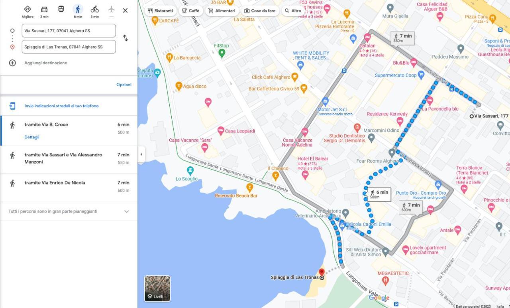Click the Casa Felicidad Alguer B&B pin
Viewport: 510px width, 308px height.
[x=440, y=16]
